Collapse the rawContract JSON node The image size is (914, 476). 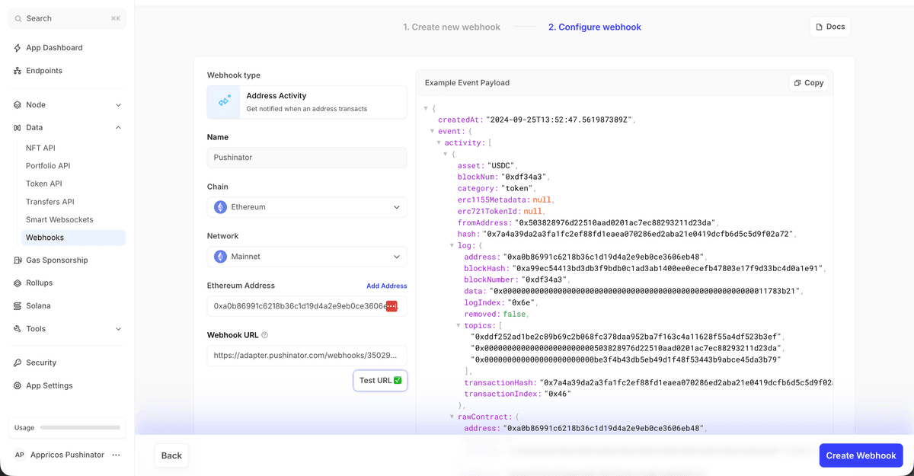[452, 417]
